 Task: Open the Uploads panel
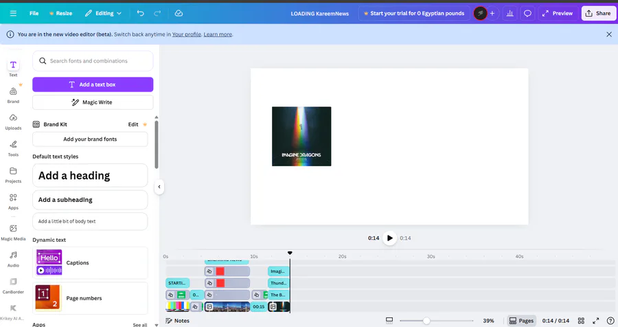click(13, 122)
